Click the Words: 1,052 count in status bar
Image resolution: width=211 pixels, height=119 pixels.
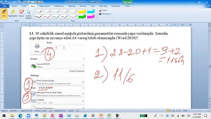tap(40, 111)
